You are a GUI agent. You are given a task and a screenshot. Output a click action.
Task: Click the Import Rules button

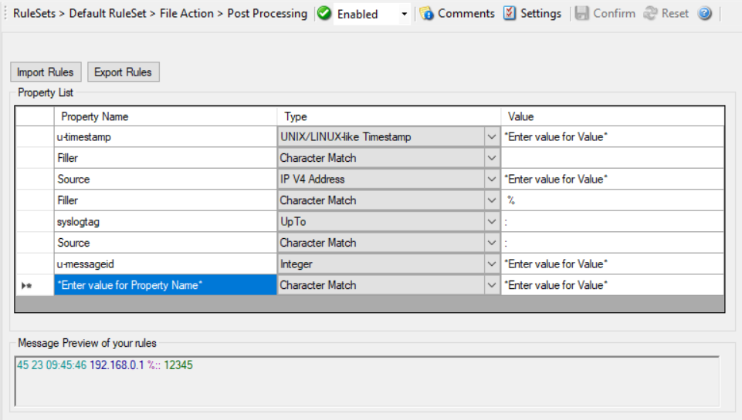pos(45,72)
